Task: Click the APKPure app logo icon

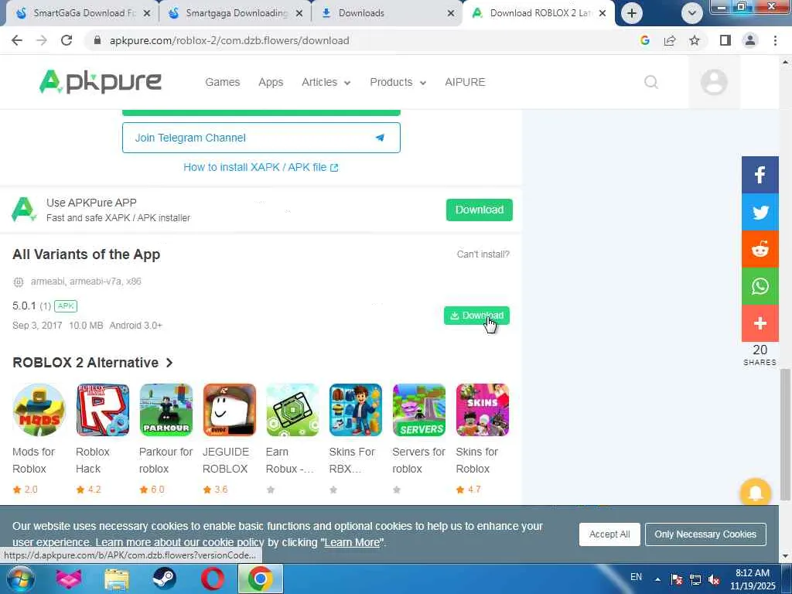Action: point(24,210)
